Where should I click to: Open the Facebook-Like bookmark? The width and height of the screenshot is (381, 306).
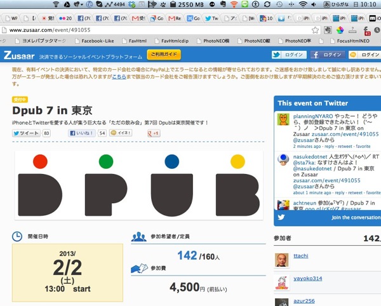coord(94,41)
